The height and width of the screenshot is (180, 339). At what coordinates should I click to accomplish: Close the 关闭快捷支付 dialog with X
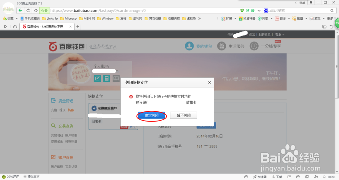pos(209,82)
